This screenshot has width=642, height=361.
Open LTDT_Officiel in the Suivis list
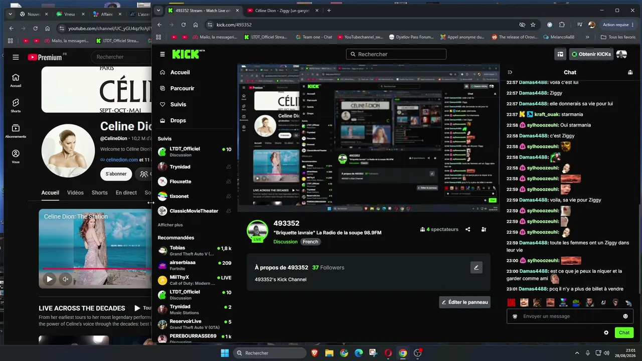coord(195,152)
